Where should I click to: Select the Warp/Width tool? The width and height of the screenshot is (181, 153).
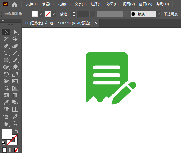[6, 81]
